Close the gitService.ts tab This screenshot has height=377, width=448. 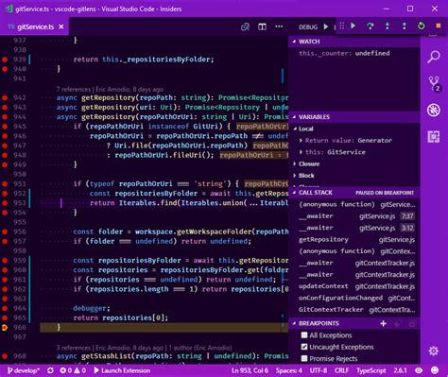coord(61,26)
